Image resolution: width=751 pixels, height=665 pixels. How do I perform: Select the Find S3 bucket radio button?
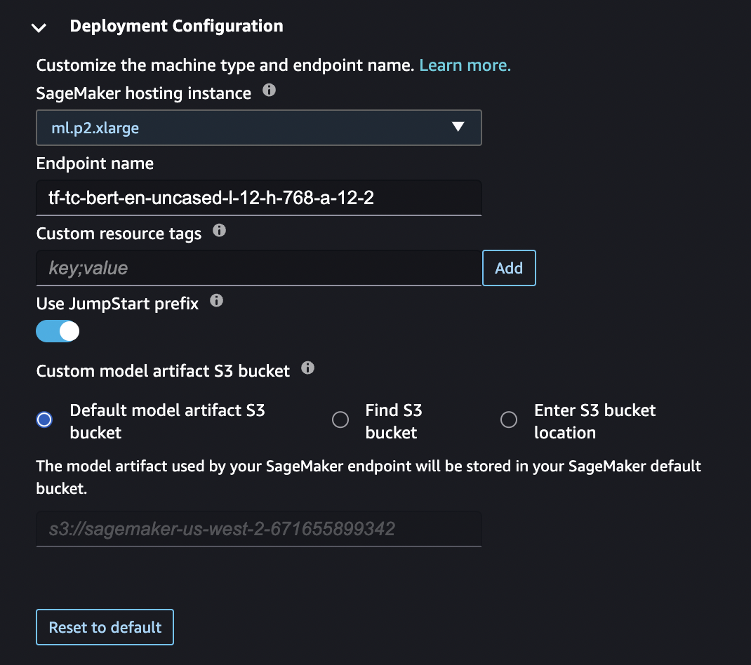click(340, 419)
